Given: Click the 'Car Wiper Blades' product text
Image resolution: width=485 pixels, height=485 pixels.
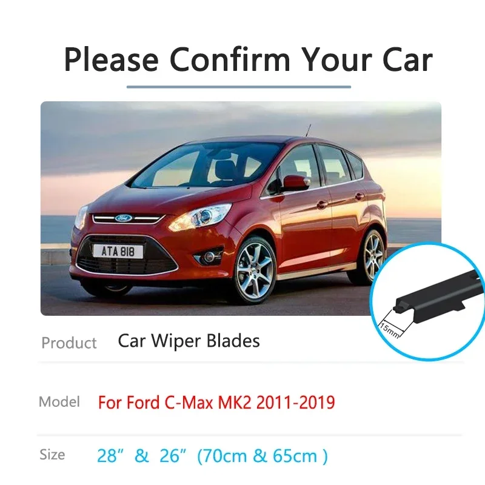Looking at the screenshot, I should 189,341.
